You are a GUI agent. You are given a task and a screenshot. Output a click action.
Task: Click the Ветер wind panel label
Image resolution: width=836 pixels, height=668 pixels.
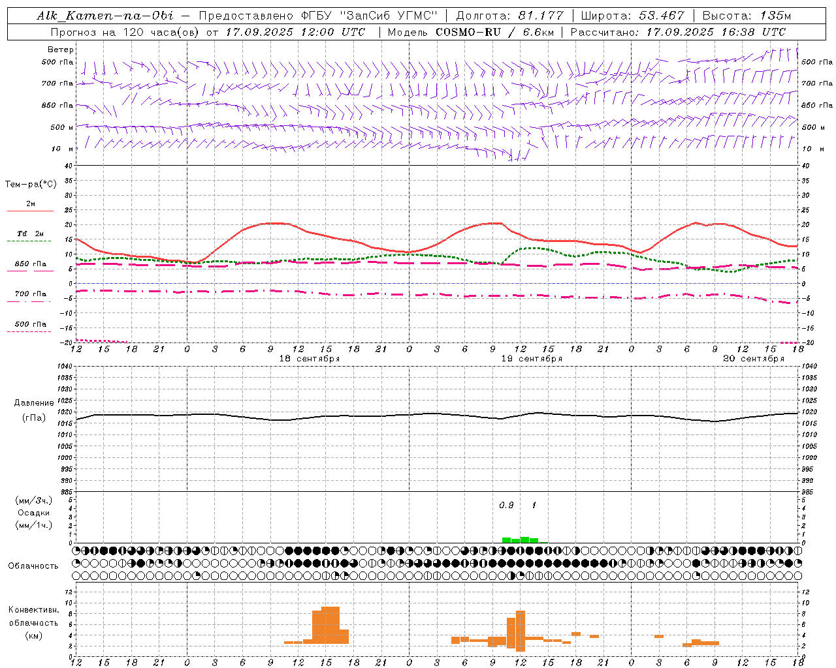click(x=61, y=50)
